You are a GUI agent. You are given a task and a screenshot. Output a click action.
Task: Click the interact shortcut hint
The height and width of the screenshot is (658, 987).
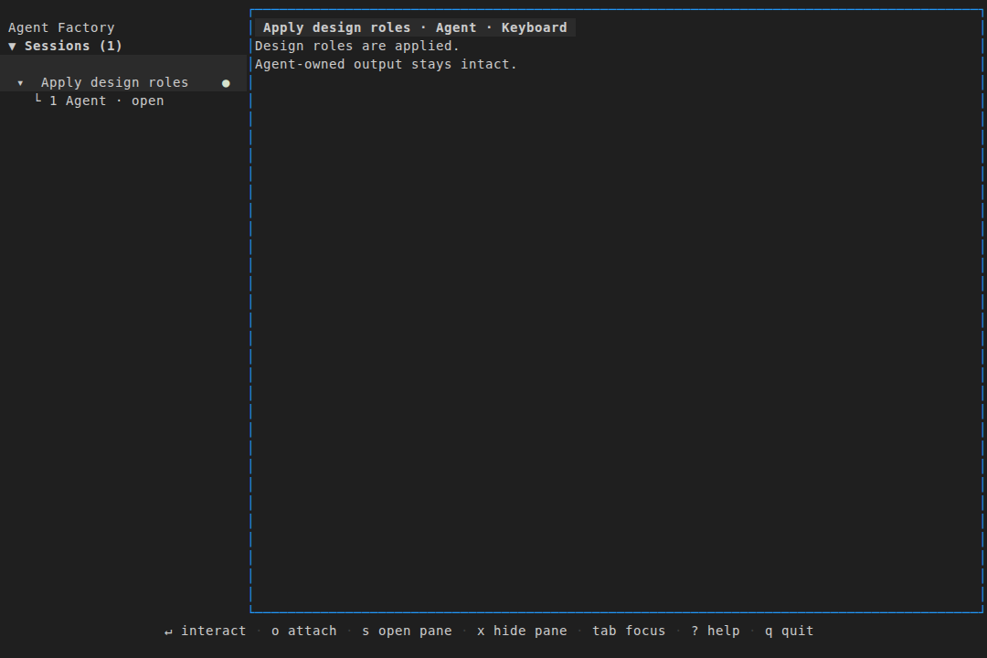[x=206, y=631]
